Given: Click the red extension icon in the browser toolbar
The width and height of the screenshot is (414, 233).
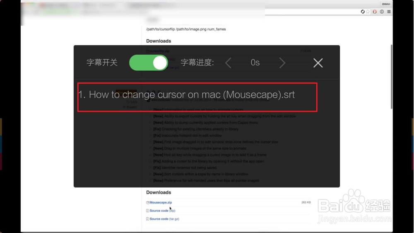Looking at the screenshot, I should coord(375,12).
